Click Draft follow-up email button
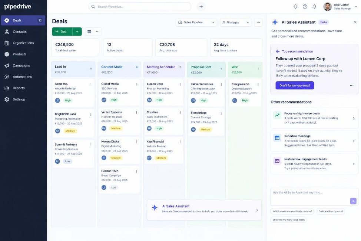 295,85
